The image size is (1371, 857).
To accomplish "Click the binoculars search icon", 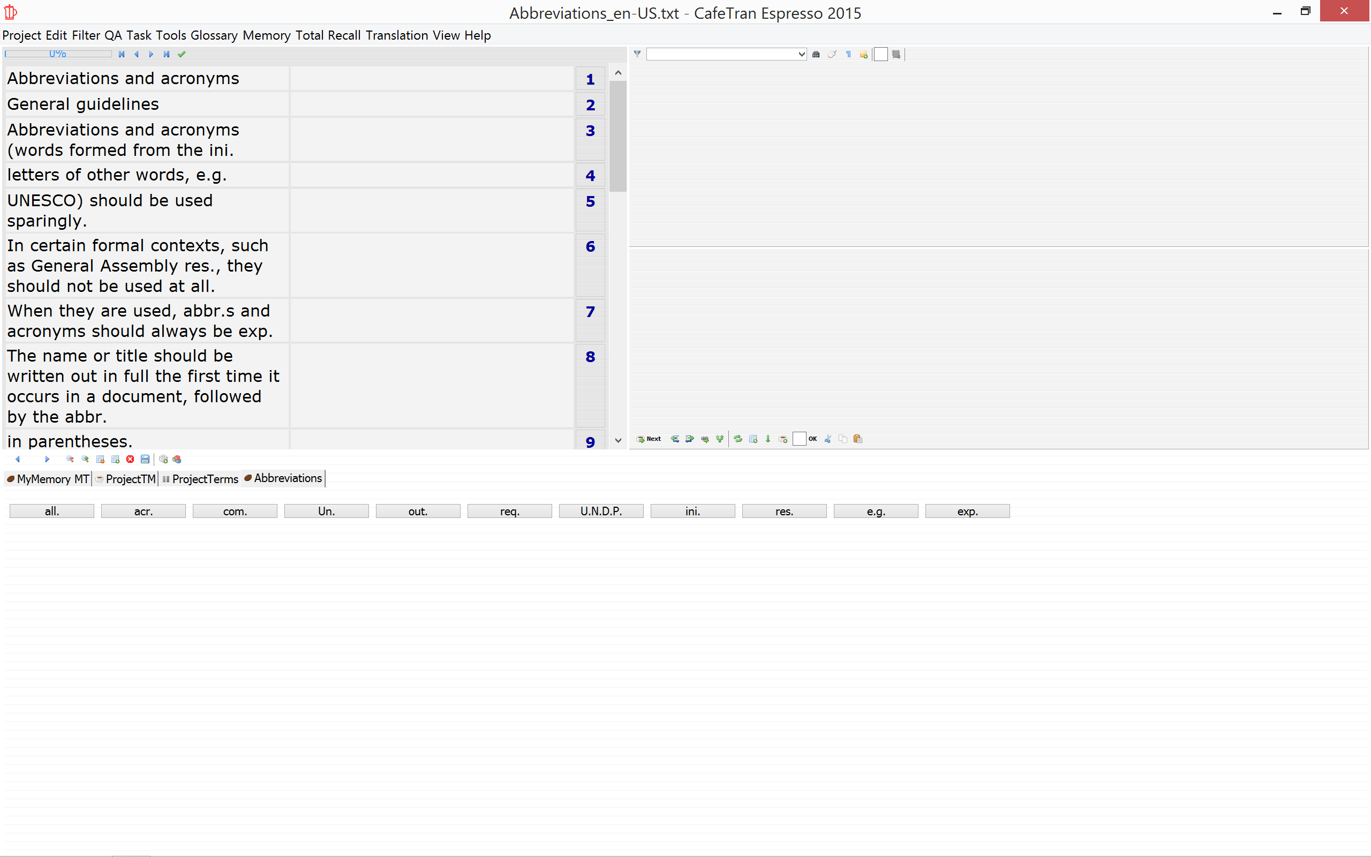I will point(816,55).
